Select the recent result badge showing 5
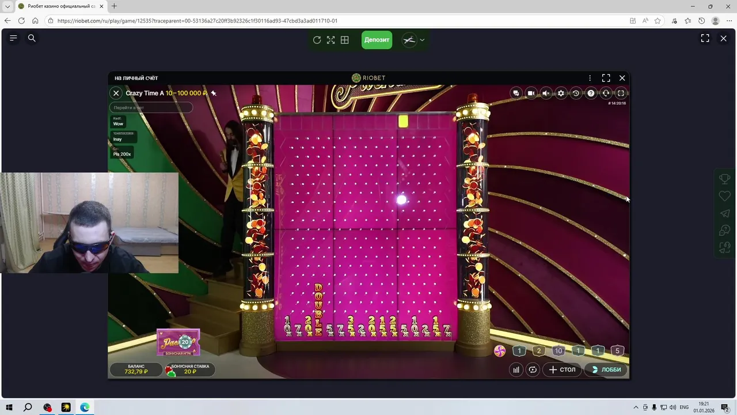Viewport: 737px width, 415px height. tap(617, 350)
